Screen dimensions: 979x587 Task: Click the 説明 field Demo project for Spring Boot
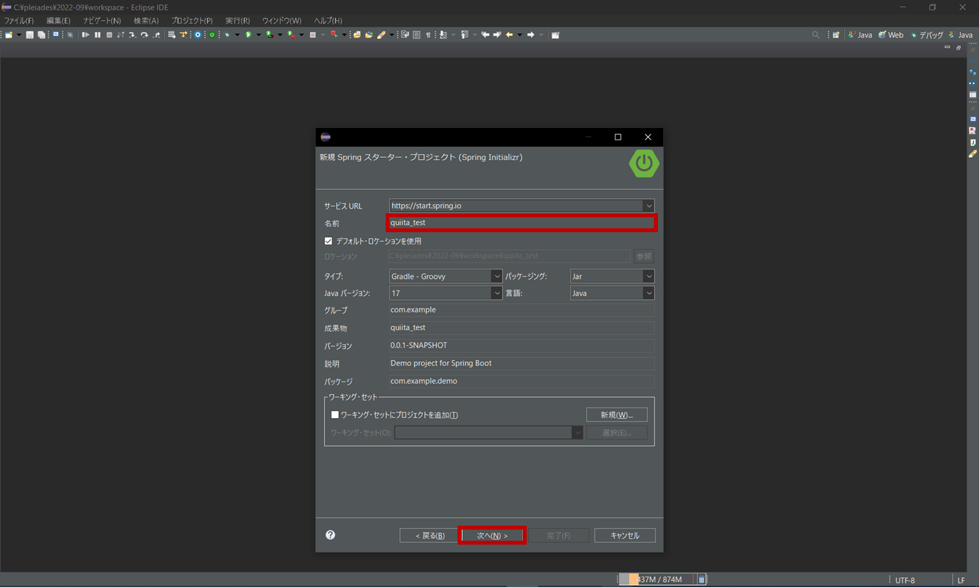click(521, 363)
